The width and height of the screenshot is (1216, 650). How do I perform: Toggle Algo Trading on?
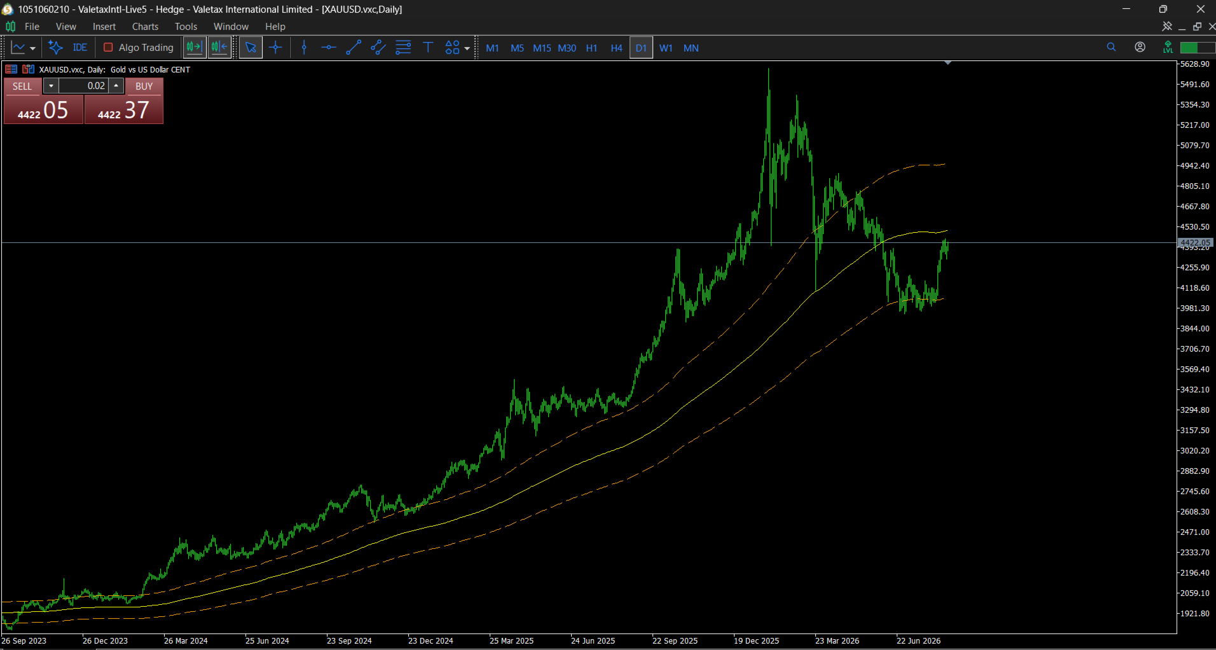pyautogui.click(x=139, y=48)
